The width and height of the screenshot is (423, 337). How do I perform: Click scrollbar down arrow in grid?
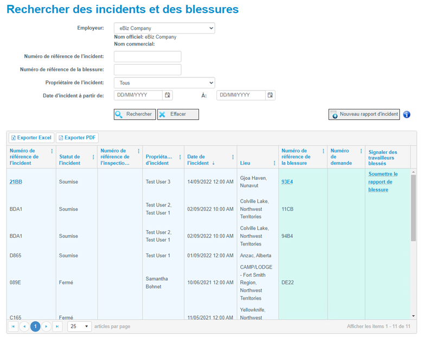point(413,316)
